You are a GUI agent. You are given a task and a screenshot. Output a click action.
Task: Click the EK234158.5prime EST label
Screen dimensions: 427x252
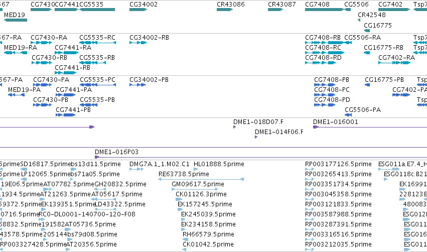click(x=208, y=224)
